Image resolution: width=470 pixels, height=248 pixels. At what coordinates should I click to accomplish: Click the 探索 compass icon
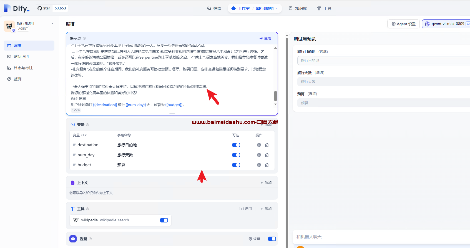pos(209,8)
